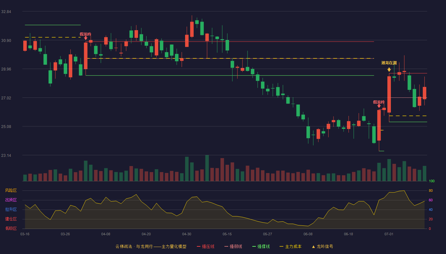Click the 06-08 date label
The height and width of the screenshot is (254, 446).
[308, 234]
